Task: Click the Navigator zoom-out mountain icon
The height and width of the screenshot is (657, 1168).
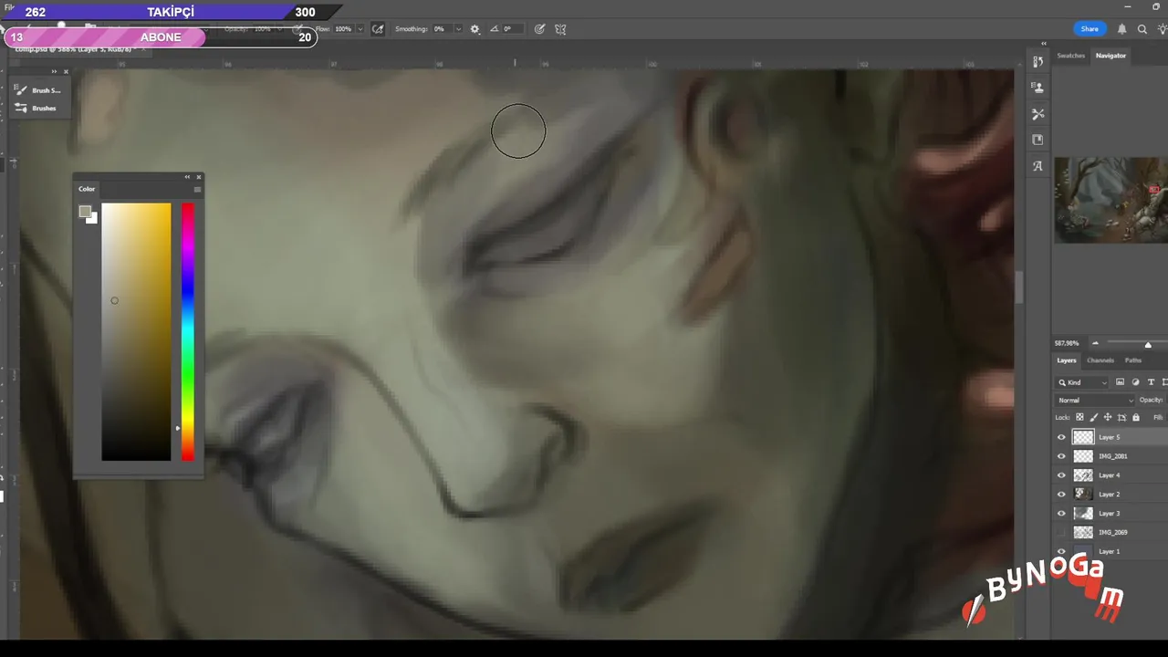Action: 1095,344
